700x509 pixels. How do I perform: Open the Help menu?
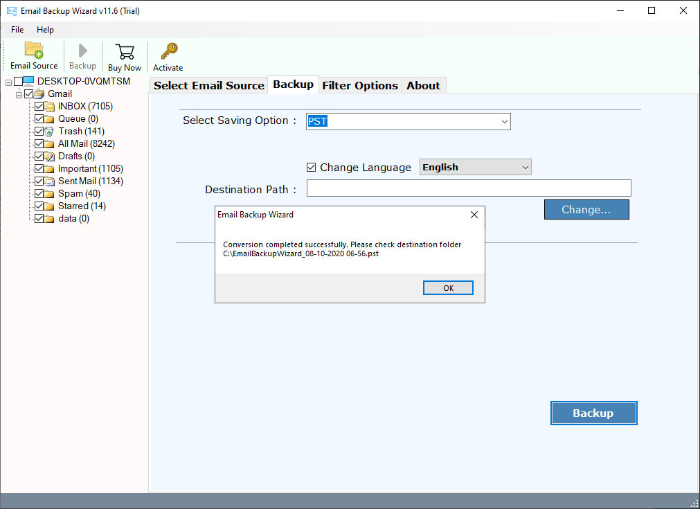point(45,30)
